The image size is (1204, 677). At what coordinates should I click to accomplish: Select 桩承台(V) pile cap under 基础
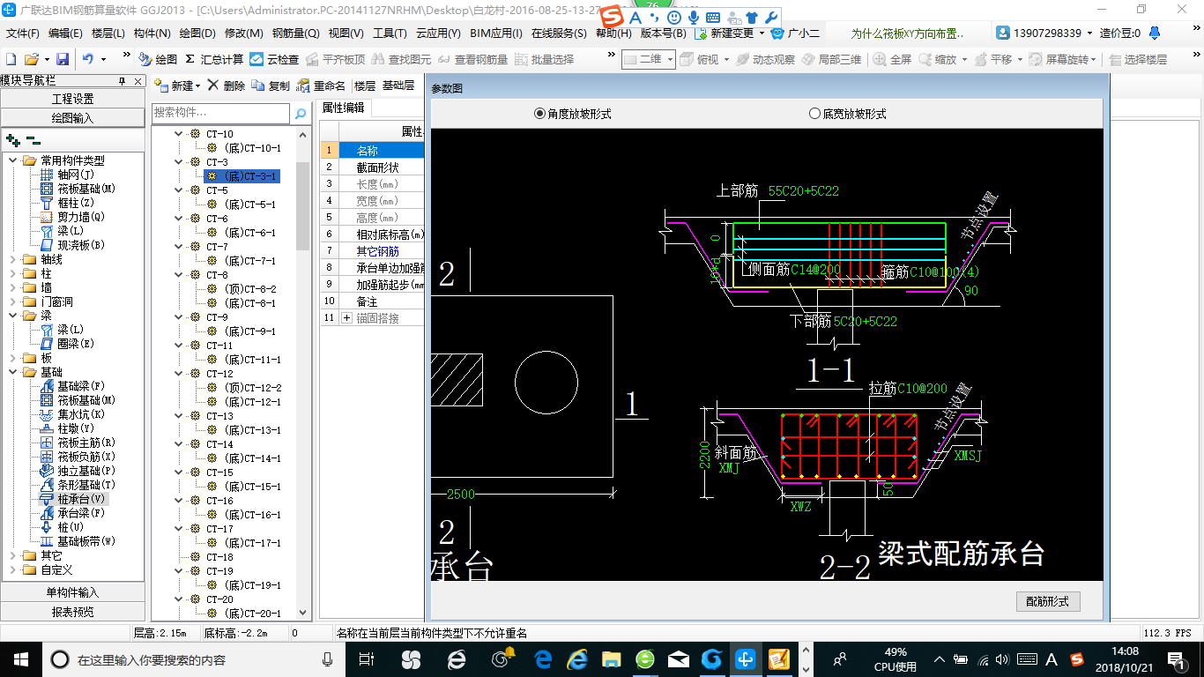pos(72,499)
